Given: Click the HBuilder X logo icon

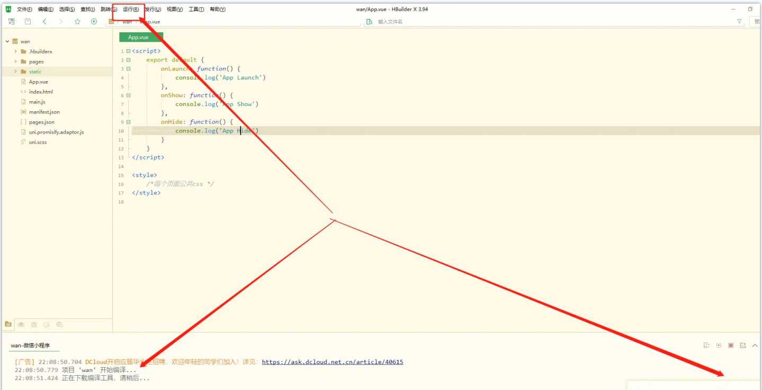Looking at the screenshot, I should pos(8,9).
